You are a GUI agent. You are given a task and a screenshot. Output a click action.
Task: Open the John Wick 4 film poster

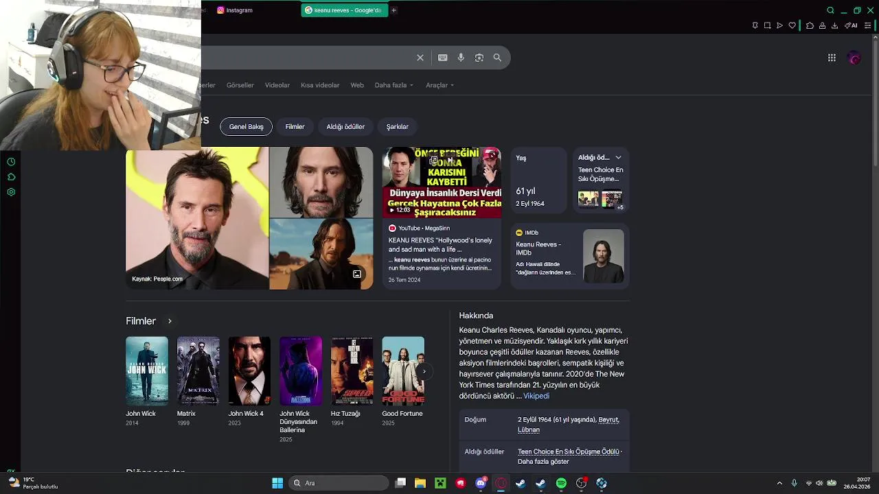(x=249, y=370)
